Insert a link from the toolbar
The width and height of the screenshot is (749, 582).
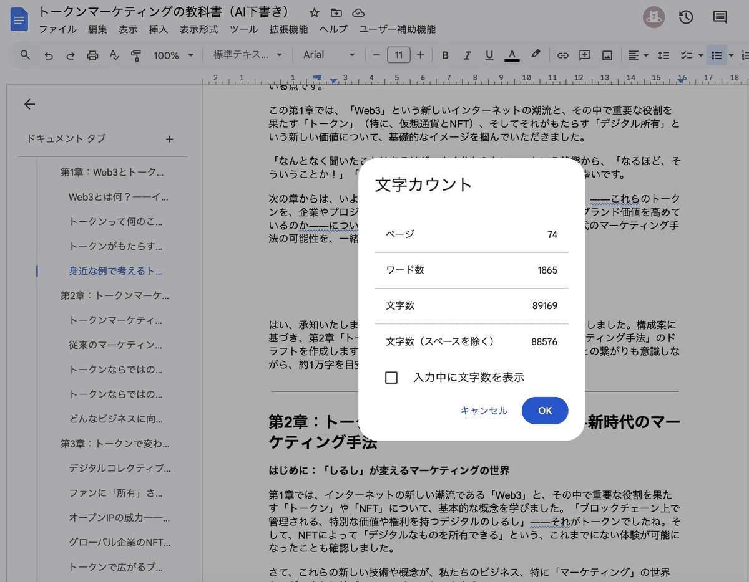click(562, 55)
